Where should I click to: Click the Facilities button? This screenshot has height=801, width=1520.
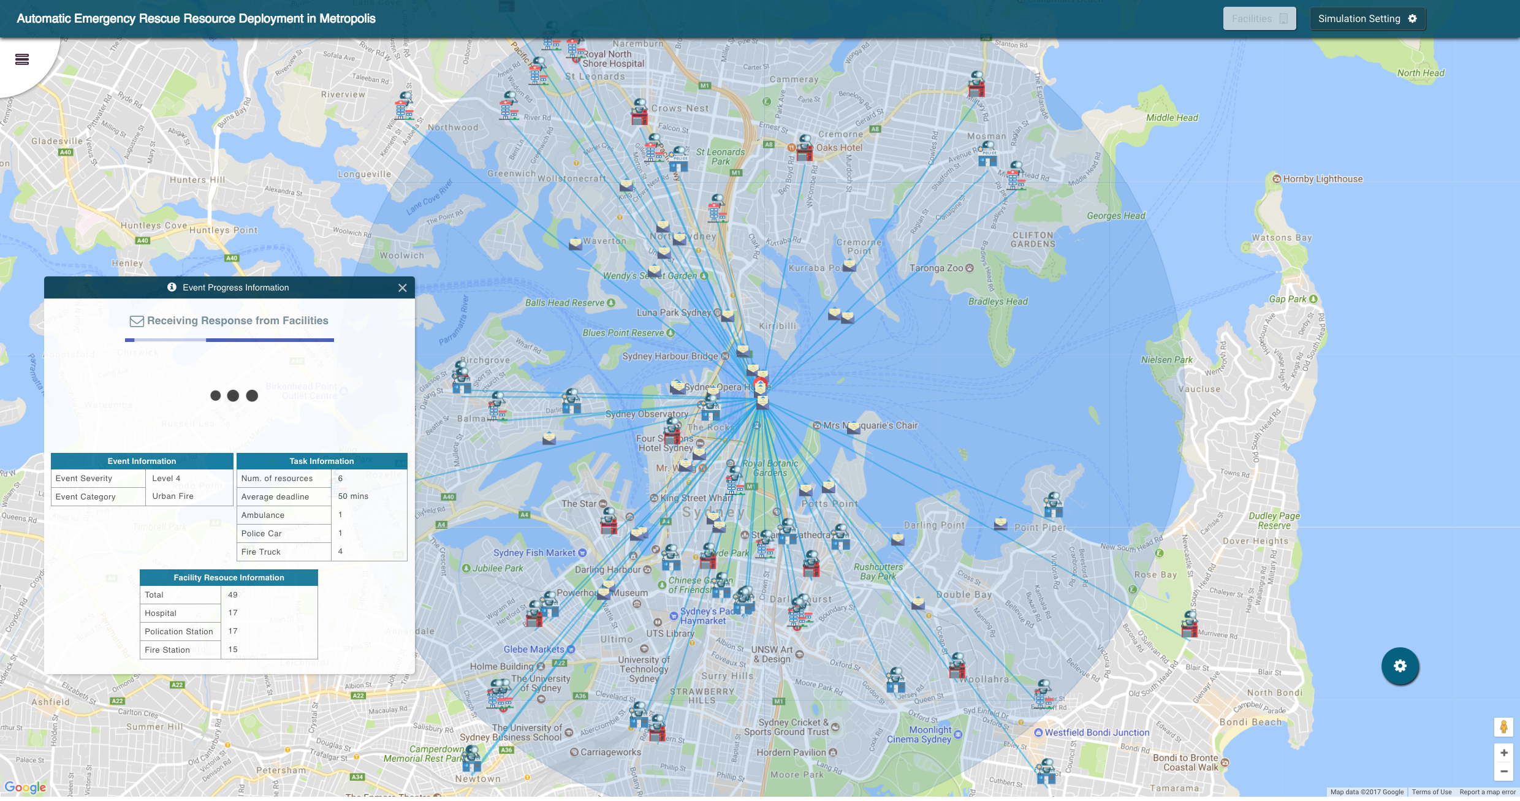coord(1259,18)
